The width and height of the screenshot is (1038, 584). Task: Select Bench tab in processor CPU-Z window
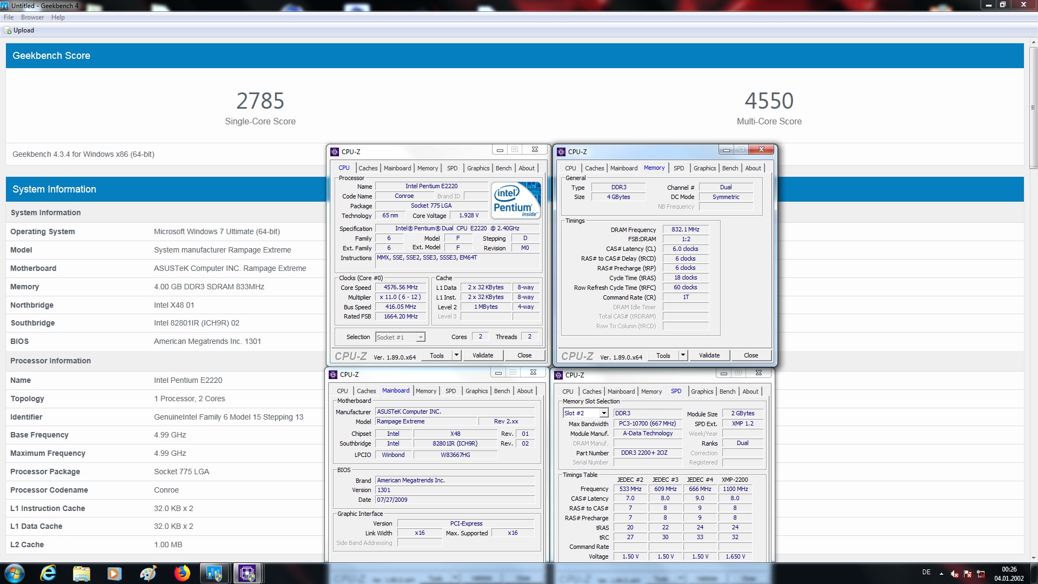[503, 168]
